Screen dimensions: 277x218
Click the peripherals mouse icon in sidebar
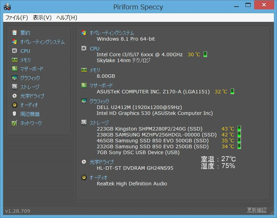(x=15, y=114)
